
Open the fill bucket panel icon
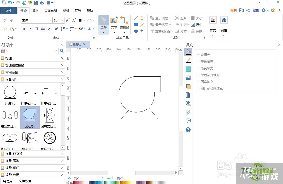click(188, 52)
